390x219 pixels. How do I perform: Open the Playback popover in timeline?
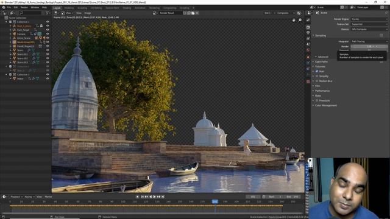point(16,196)
